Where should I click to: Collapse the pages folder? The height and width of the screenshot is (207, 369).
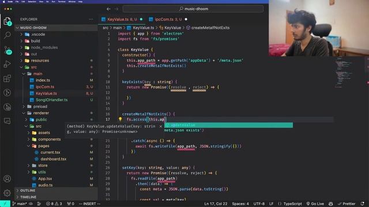57,146
